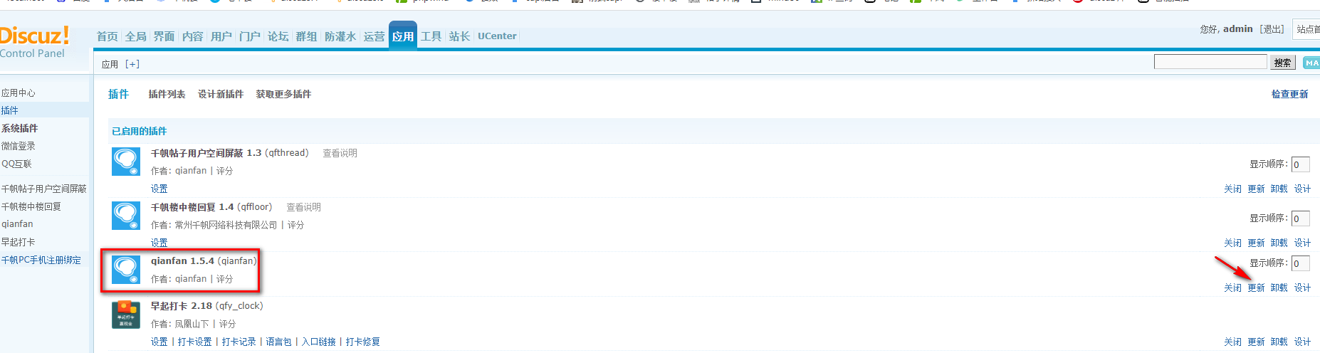Switch to the 内容 nav tab
The image size is (1320, 353).
pyautogui.click(x=193, y=36)
